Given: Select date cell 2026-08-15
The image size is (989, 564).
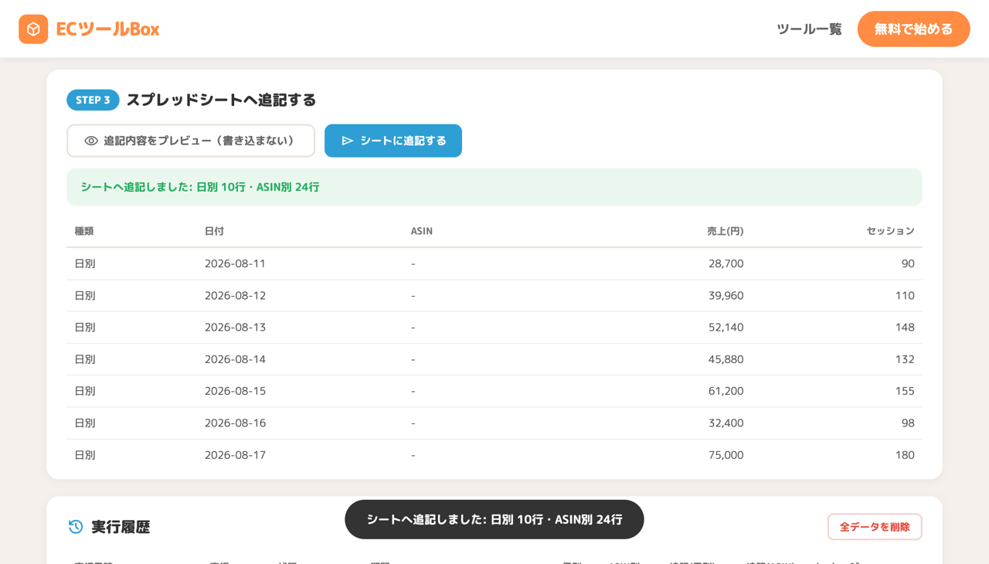Looking at the screenshot, I should pyautogui.click(x=235, y=391).
